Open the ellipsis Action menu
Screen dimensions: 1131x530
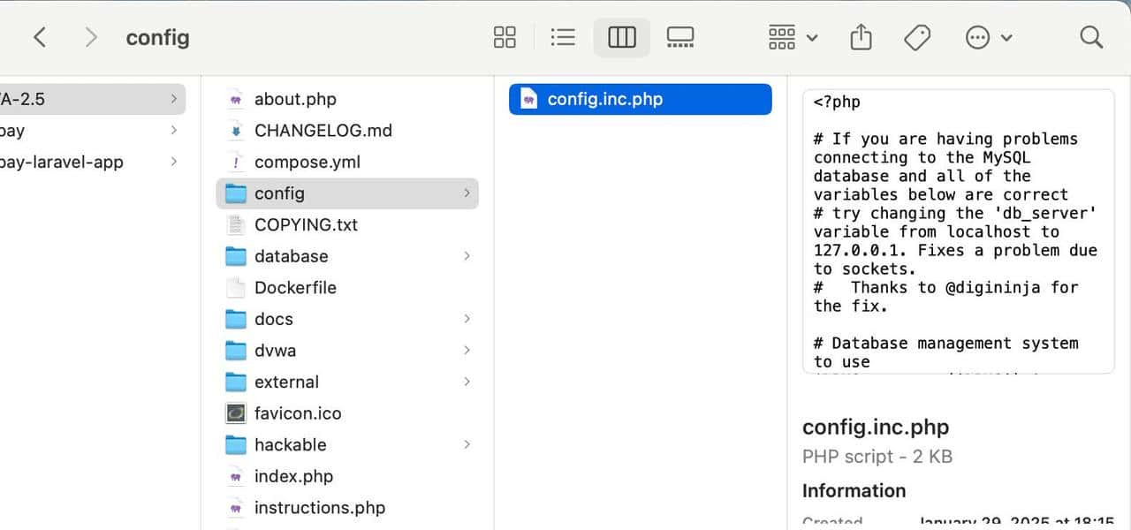[x=988, y=37]
